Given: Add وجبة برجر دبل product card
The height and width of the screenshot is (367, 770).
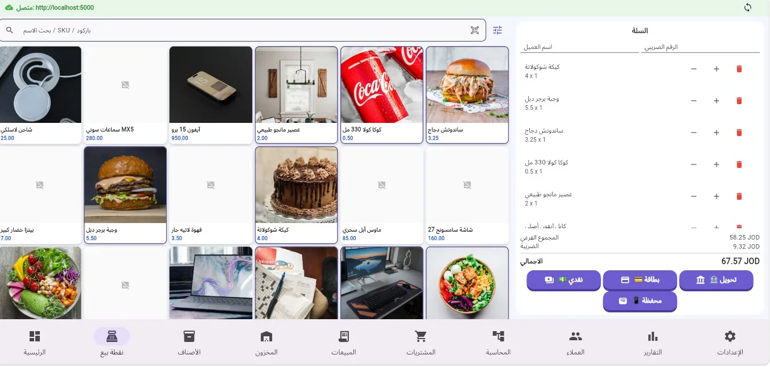Looking at the screenshot, I should [x=125, y=195].
